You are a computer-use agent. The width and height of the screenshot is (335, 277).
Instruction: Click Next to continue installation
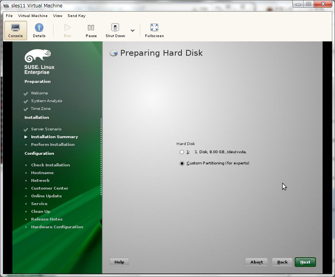coord(305,262)
